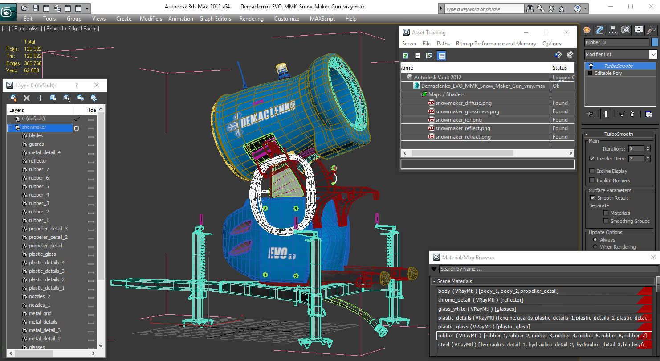Open Paths menu in Asset Tracking
The image size is (660, 361).
tap(443, 44)
